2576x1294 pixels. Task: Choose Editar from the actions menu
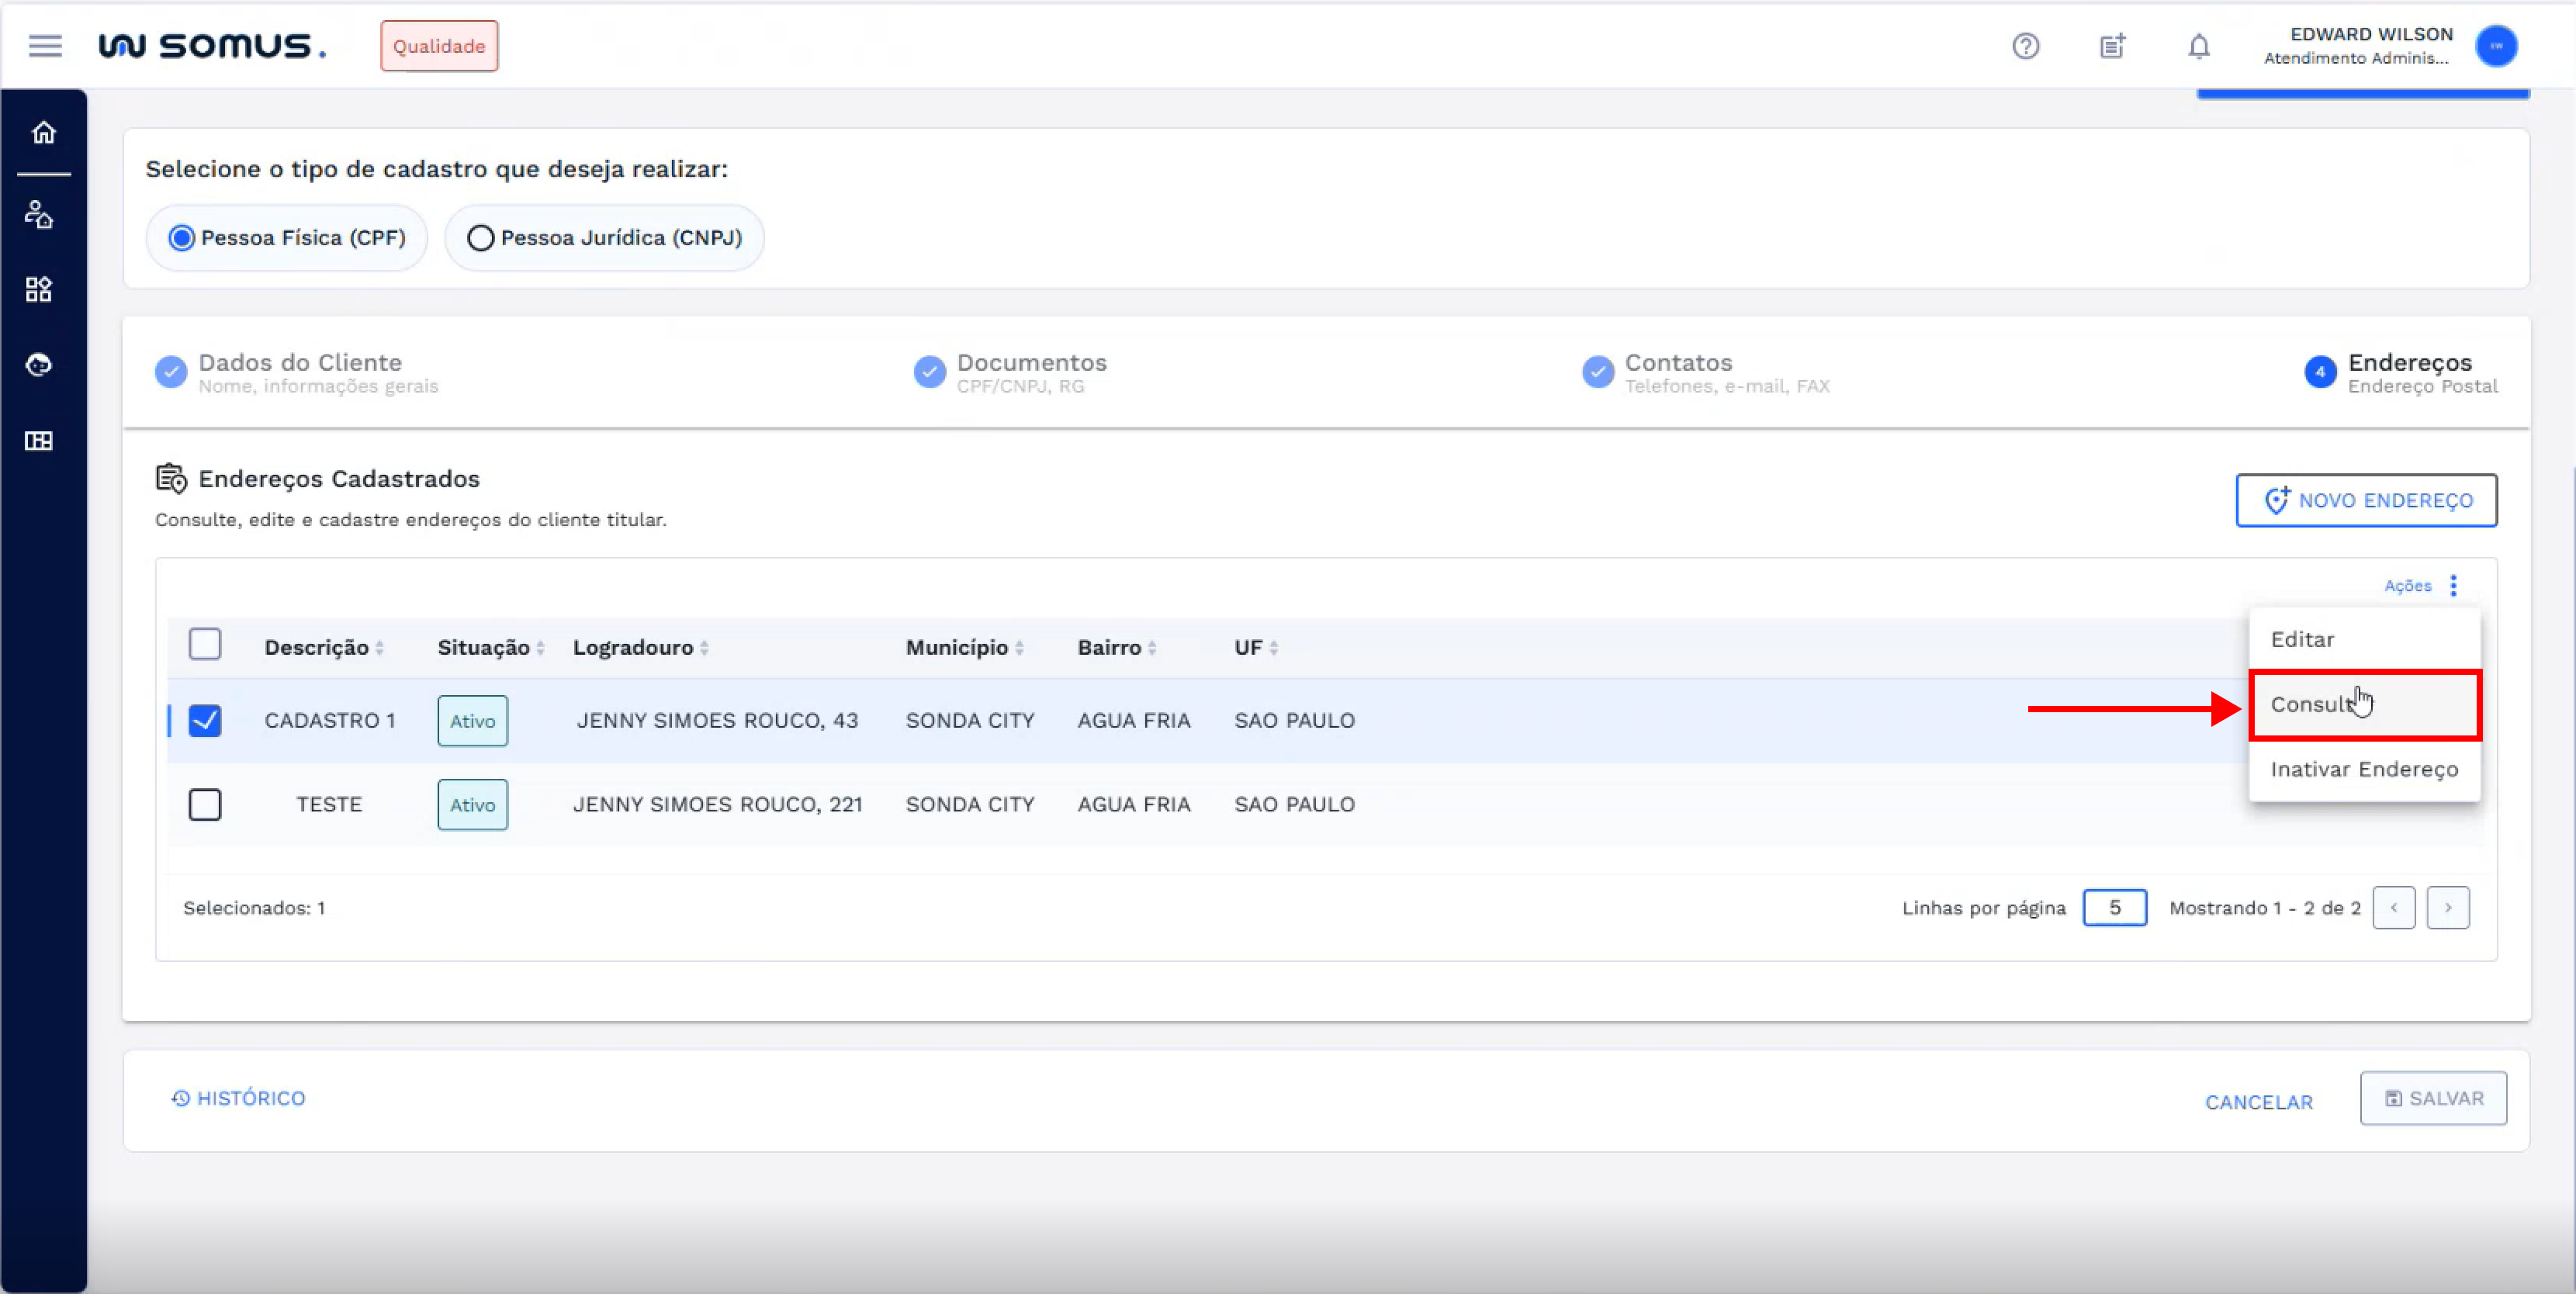(2302, 640)
